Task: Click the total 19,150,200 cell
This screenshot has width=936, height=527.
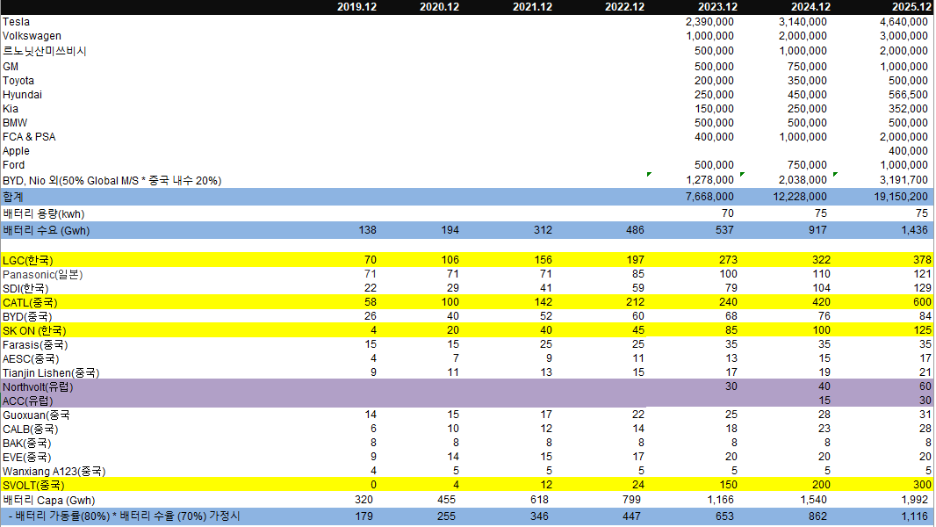Action: click(901, 197)
